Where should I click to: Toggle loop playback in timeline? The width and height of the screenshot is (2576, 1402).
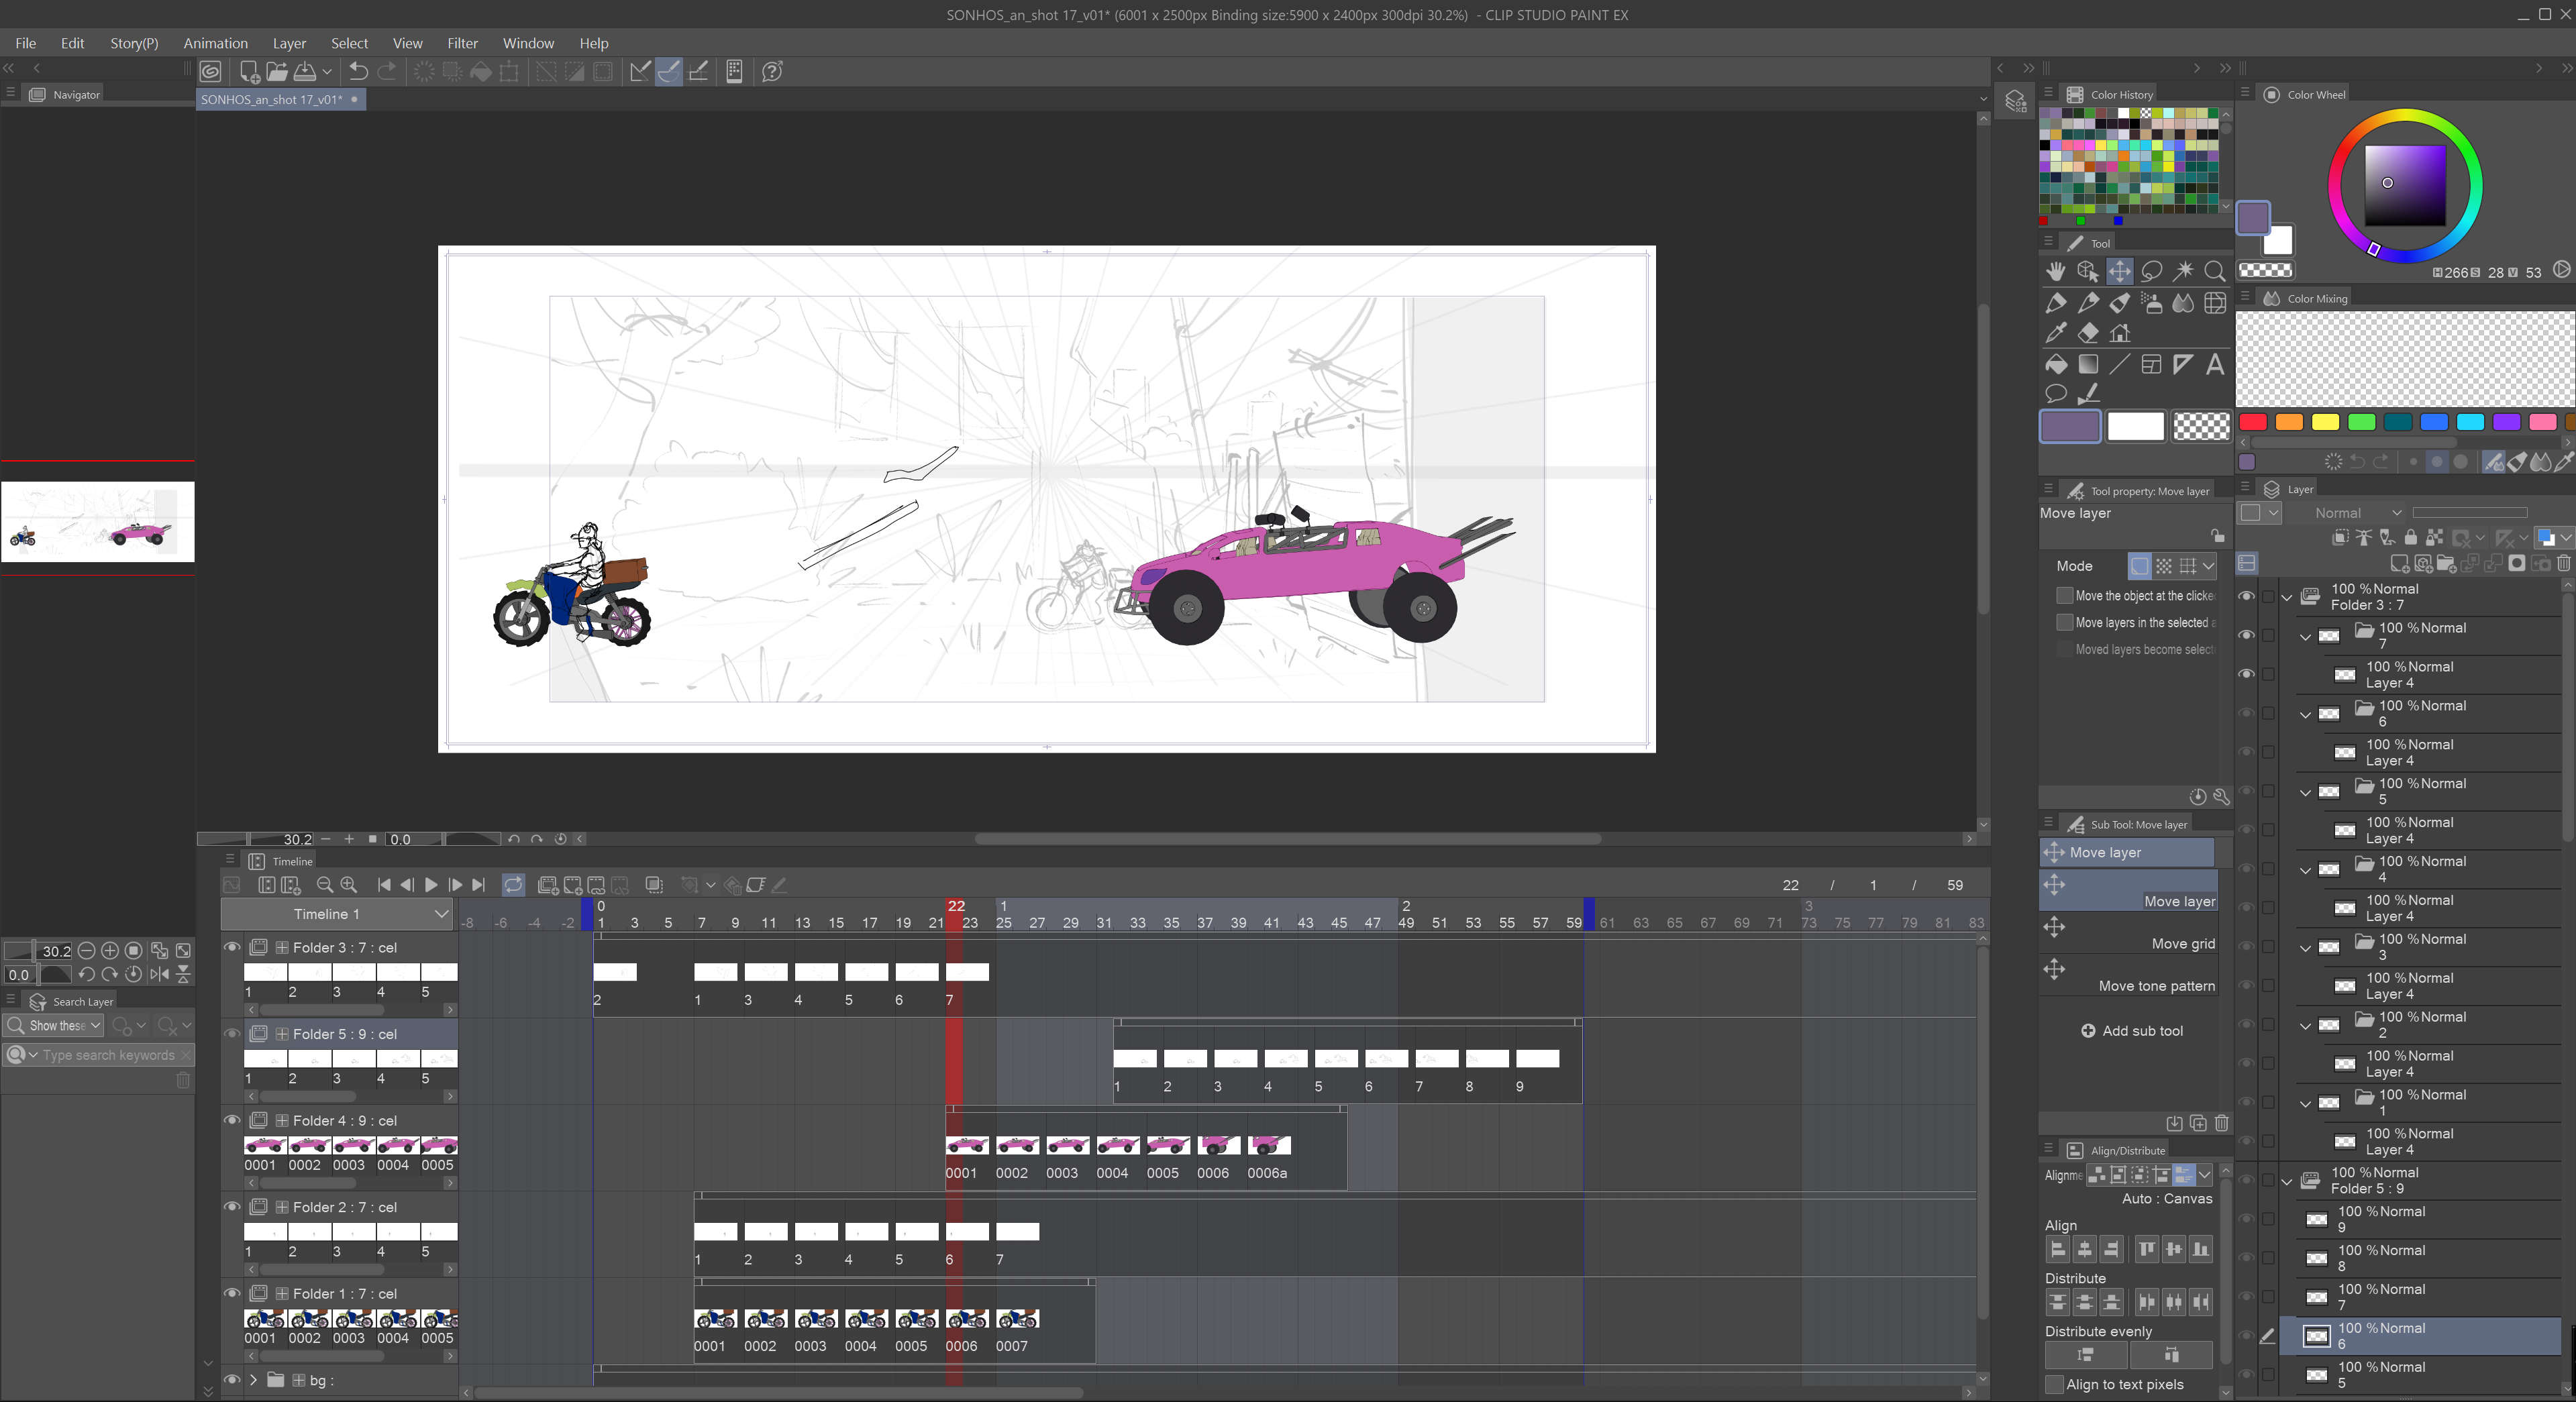tap(513, 885)
